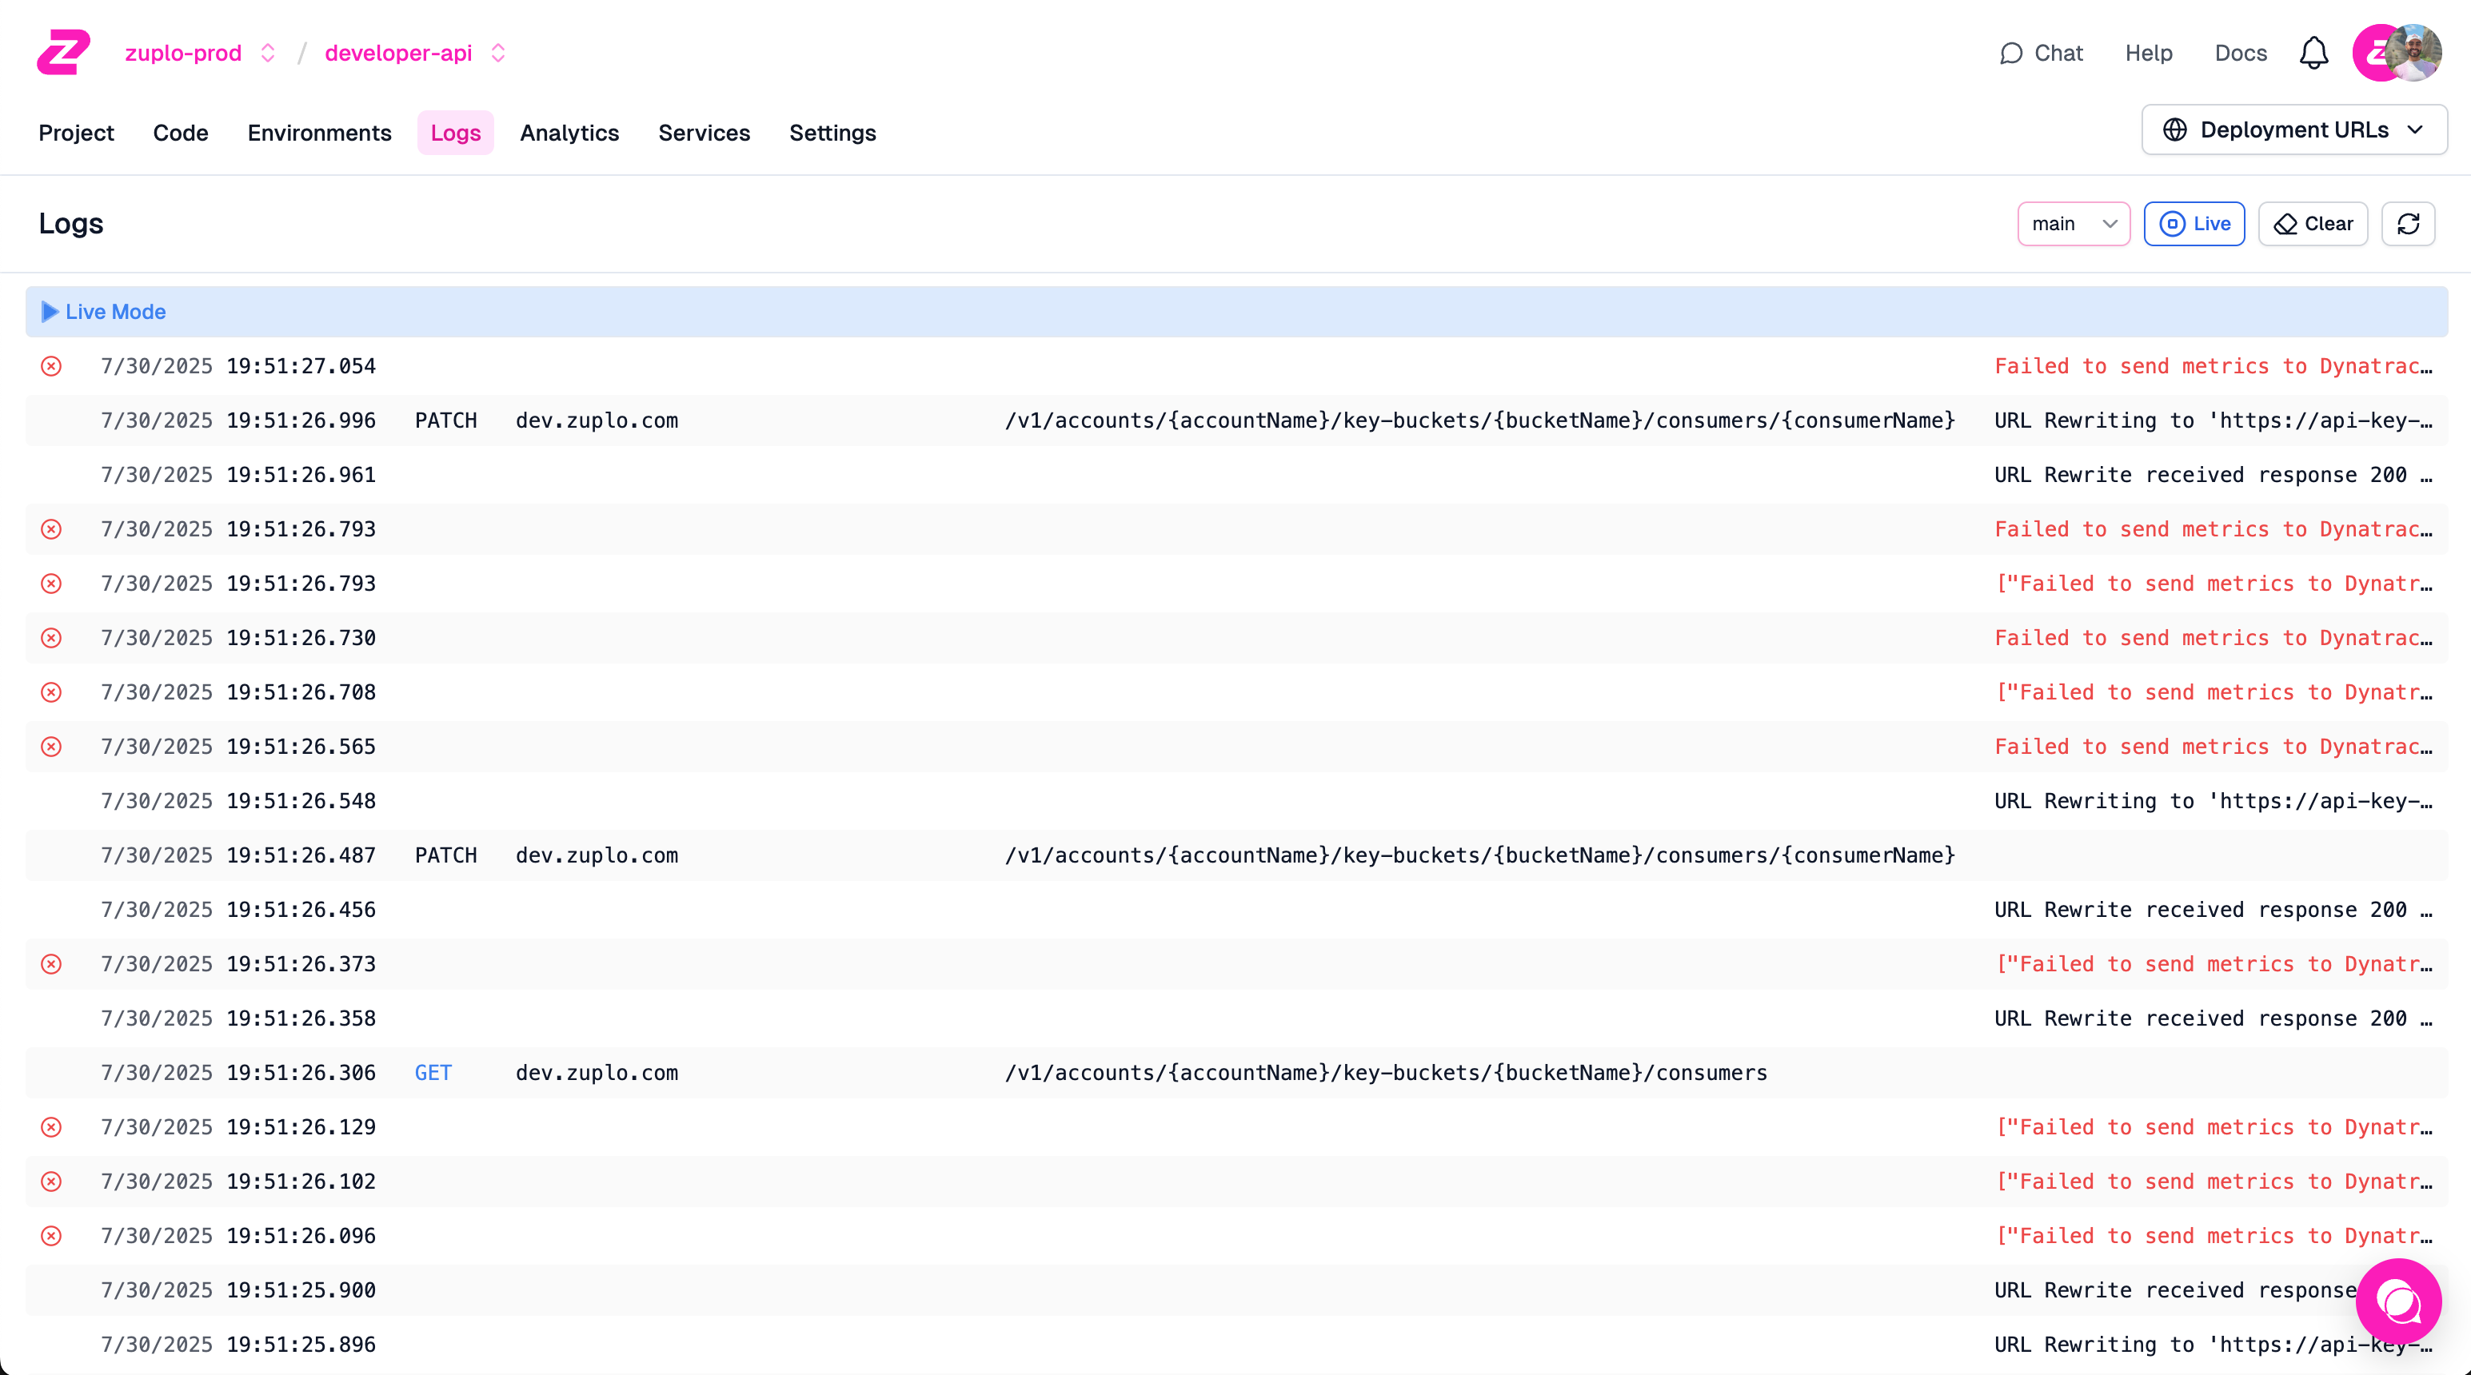2471x1375 pixels.
Task: Click the error icon on 19:51:26.730 log
Action: coord(52,638)
